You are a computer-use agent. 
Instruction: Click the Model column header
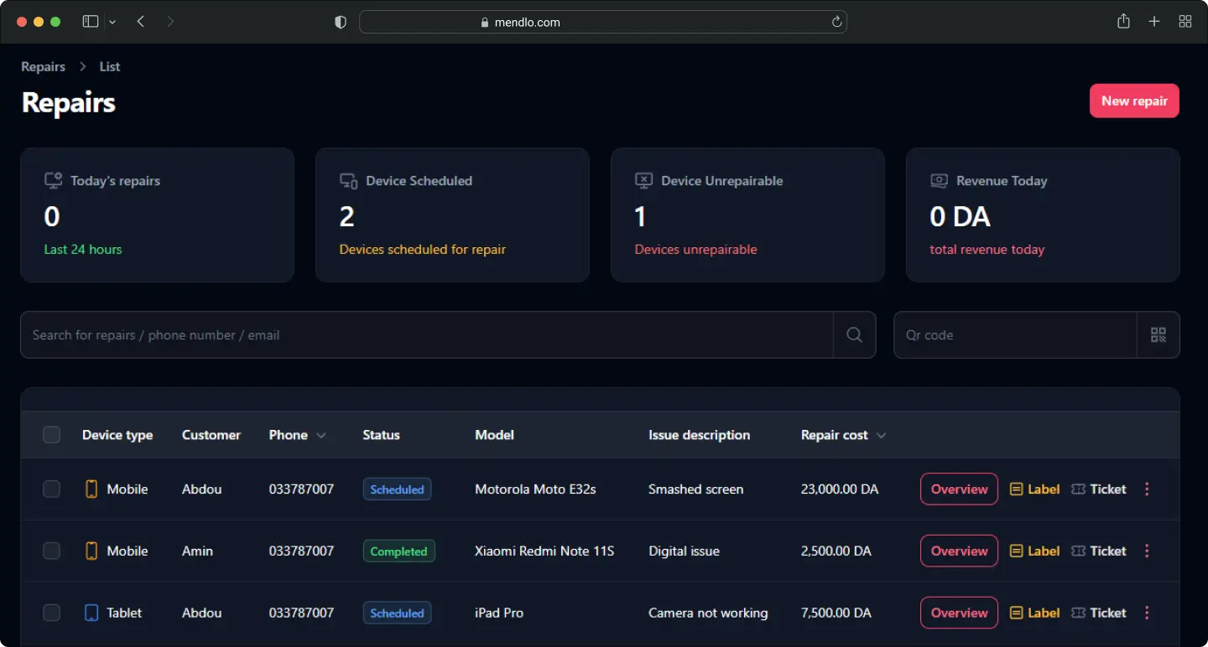pos(494,435)
